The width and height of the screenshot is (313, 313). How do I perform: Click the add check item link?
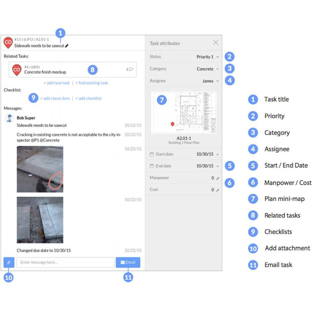click(x=55, y=98)
